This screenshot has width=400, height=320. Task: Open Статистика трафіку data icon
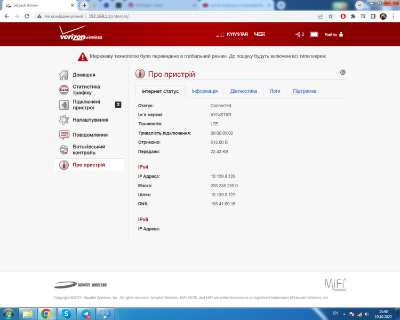64,90
